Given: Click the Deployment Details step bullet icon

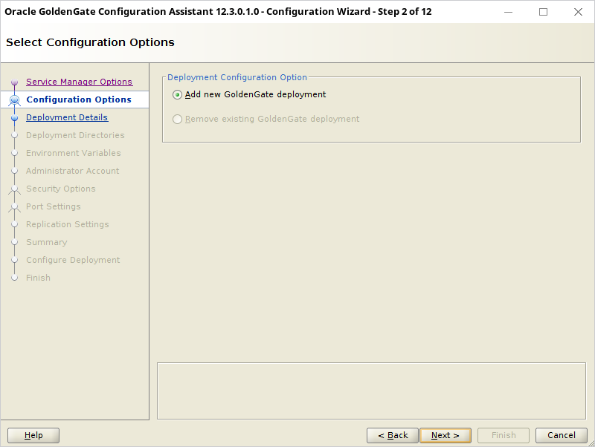Looking at the screenshot, I should pos(14,118).
